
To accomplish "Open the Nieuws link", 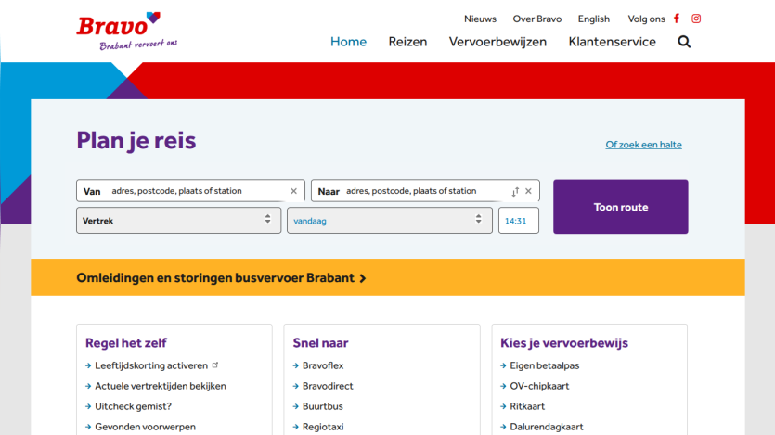I will [480, 19].
